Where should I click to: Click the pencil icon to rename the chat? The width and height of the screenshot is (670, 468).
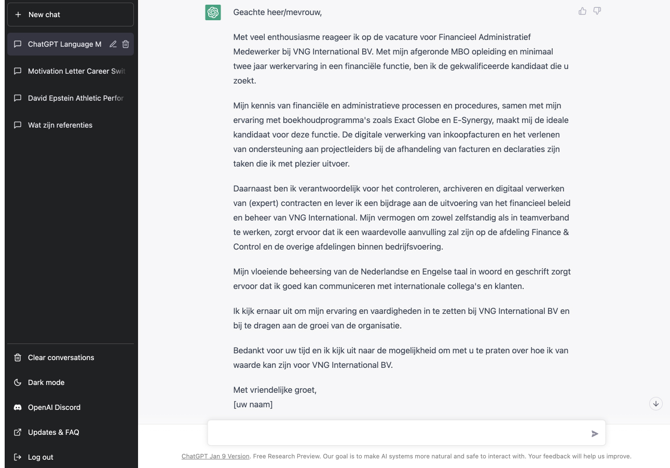coord(113,44)
